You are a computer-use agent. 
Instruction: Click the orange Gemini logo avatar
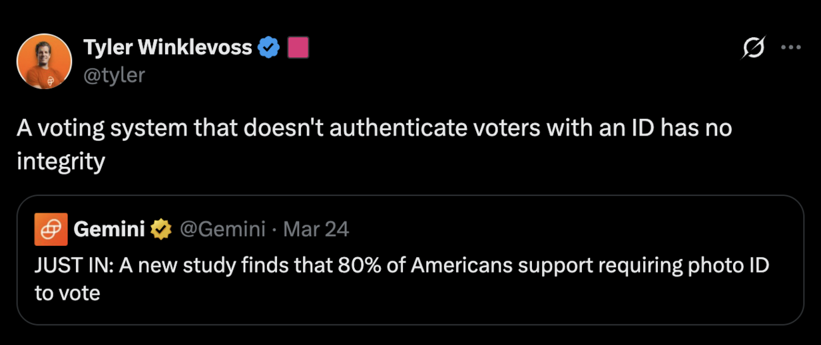click(51, 229)
